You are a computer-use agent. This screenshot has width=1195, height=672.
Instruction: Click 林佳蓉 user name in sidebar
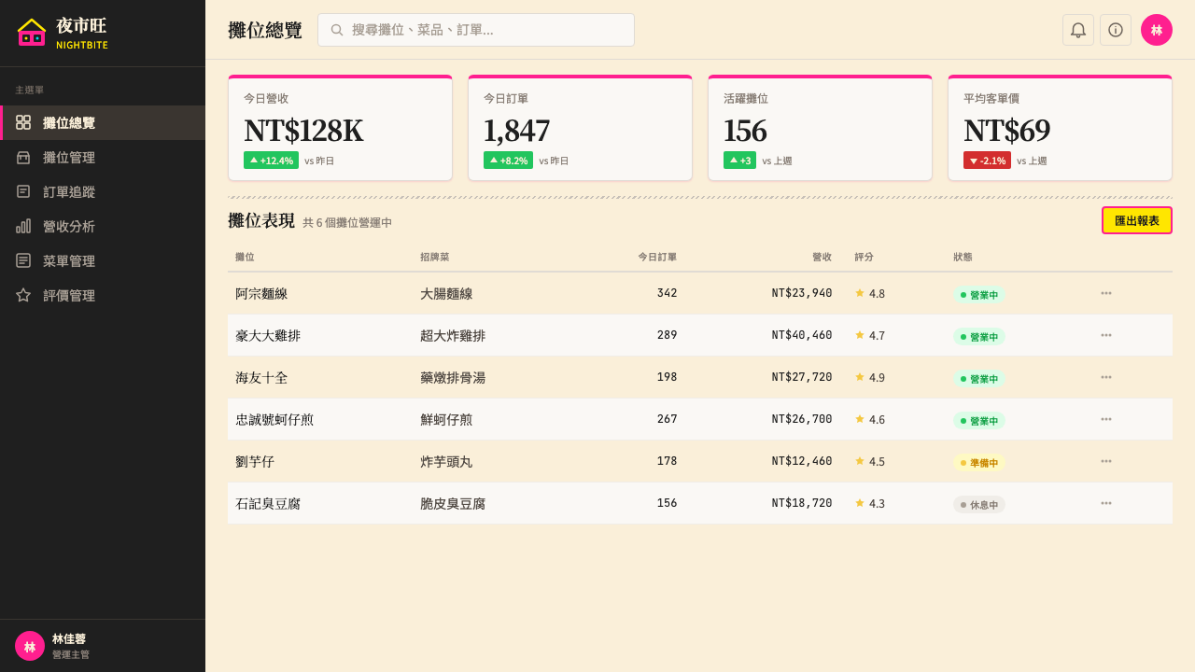pos(69,638)
